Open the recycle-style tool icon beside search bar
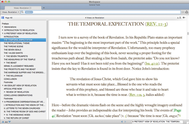Image resolution: width=189 pixels, height=124 pixels. tap(186, 12)
